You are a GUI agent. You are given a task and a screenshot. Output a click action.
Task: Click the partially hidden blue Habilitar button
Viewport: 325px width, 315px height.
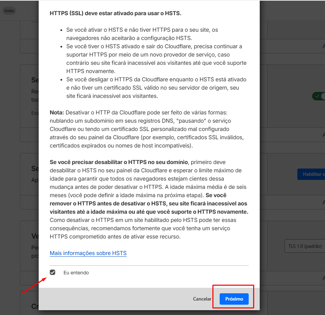point(311,174)
